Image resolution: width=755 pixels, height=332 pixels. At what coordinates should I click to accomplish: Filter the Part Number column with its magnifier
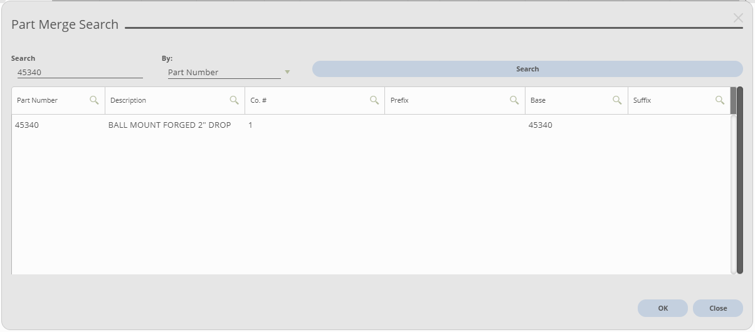pos(94,100)
